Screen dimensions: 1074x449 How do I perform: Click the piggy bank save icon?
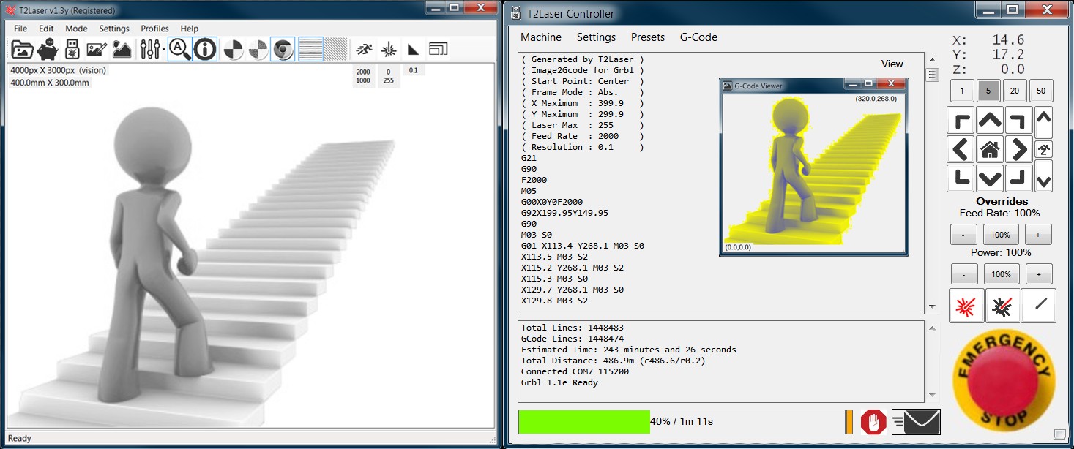[48, 50]
